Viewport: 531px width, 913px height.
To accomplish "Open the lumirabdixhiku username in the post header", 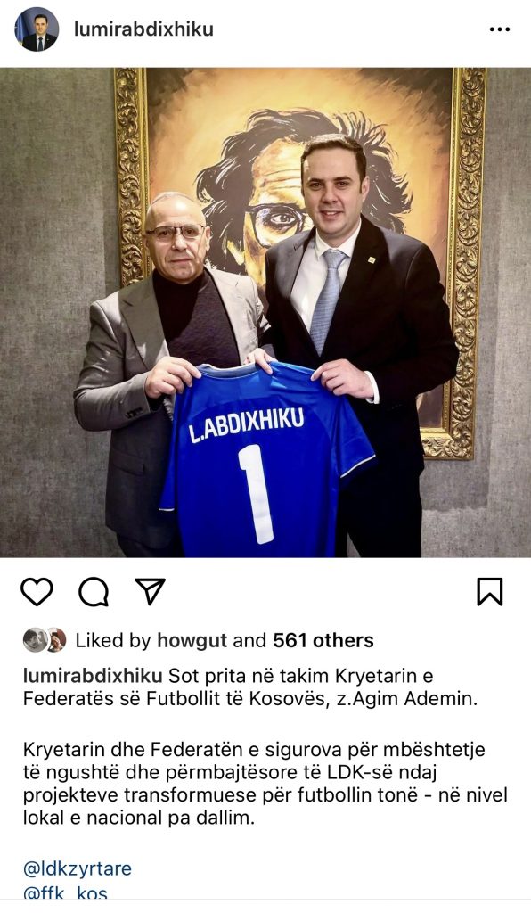I will coord(143,29).
